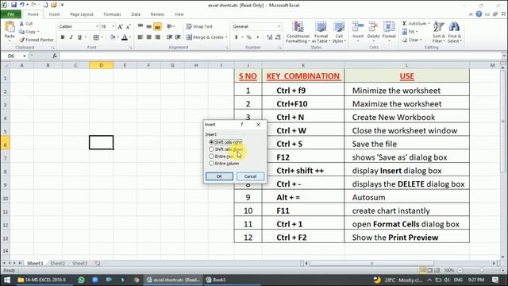Open Sort & Filter
508x286 pixels.
point(439,32)
